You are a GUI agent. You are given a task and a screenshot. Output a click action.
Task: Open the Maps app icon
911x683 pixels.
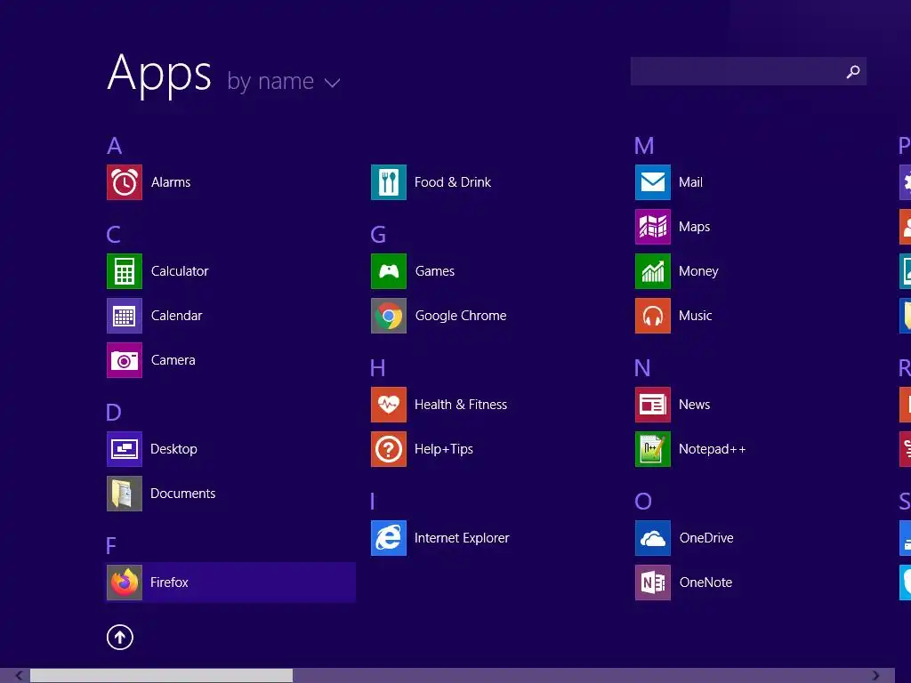(x=653, y=227)
